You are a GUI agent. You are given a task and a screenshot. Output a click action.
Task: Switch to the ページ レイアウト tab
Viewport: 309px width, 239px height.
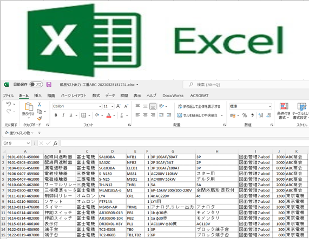coord(74,95)
